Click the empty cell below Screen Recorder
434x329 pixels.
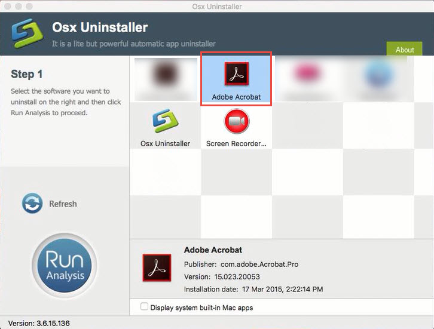tap(236, 171)
